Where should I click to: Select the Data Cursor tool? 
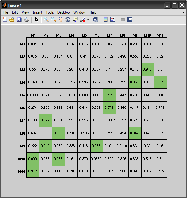click(75, 20)
